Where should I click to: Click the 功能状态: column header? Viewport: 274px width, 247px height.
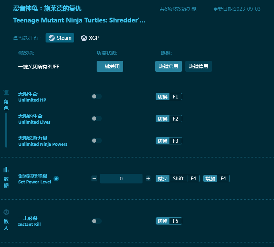pos(107,53)
